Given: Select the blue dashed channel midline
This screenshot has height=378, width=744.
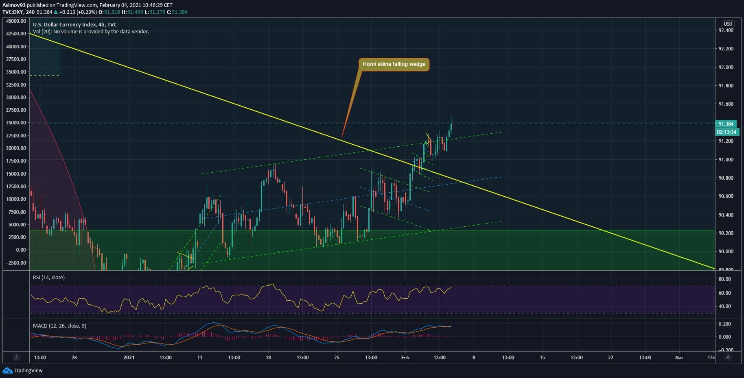Looking at the screenshot, I should 468,181.
